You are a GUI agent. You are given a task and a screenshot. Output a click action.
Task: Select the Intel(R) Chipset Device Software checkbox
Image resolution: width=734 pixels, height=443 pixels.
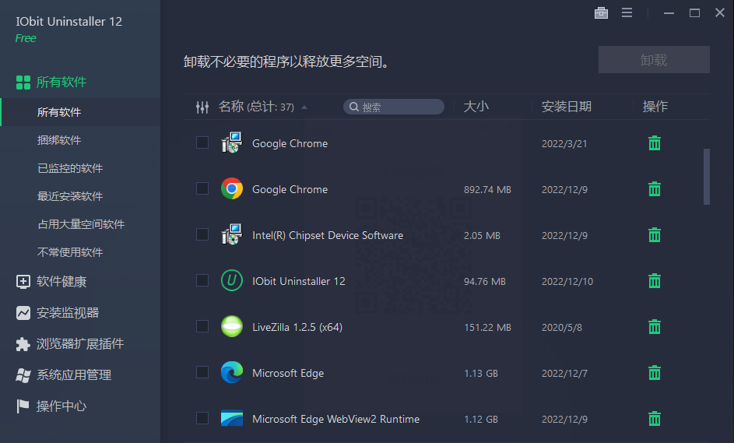pyautogui.click(x=202, y=234)
